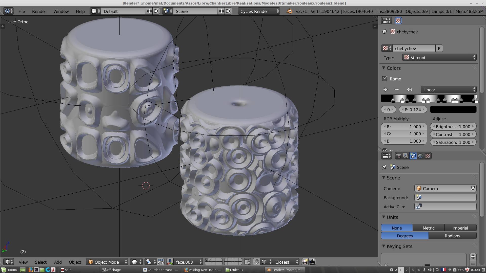Select the texture properties tab icon
This screenshot has height=273, width=486.
(x=398, y=21)
